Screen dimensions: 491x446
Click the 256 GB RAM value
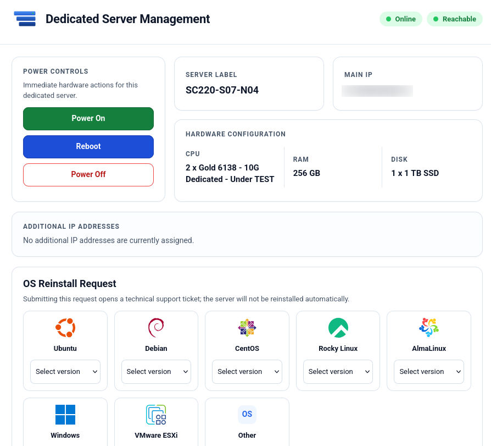coord(306,173)
